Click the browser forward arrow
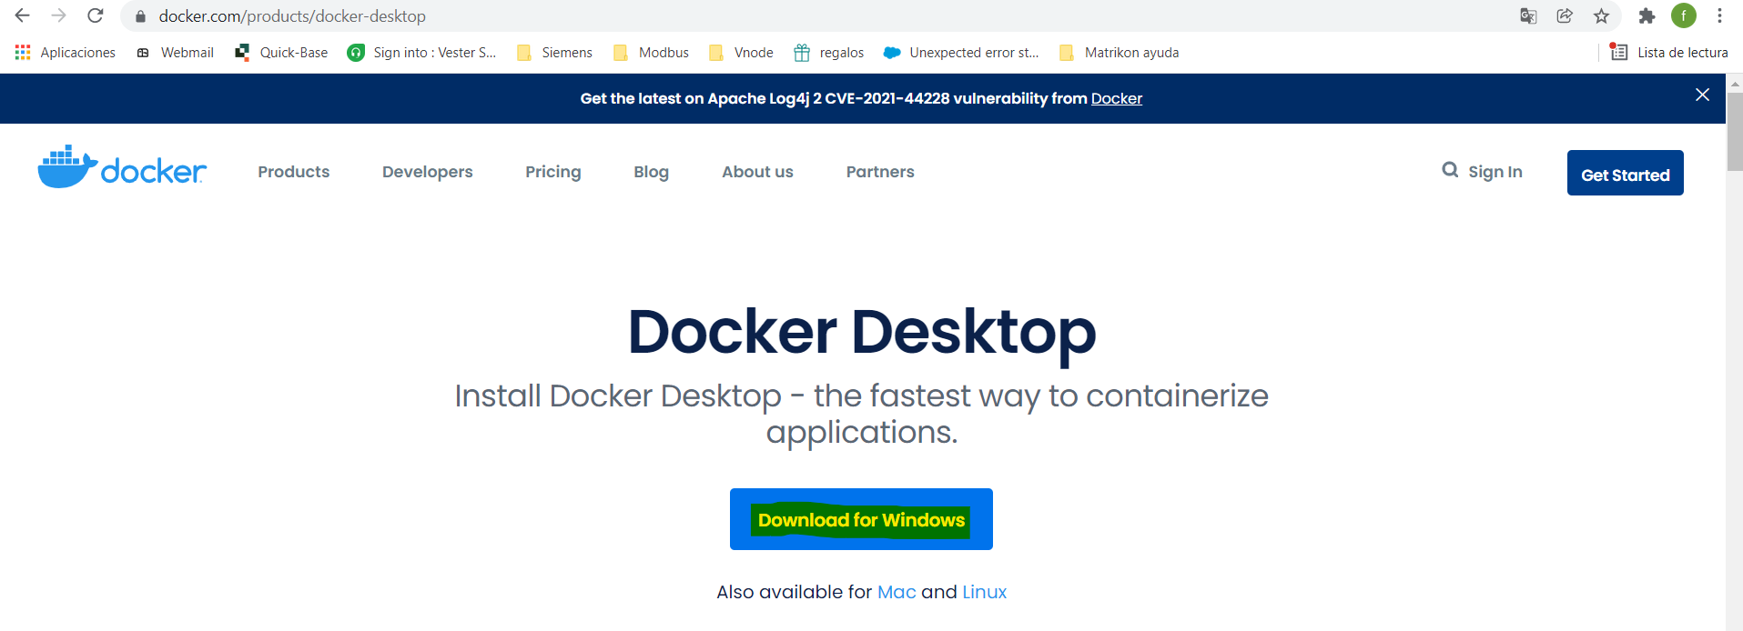The width and height of the screenshot is (1743, 631). 59,15
